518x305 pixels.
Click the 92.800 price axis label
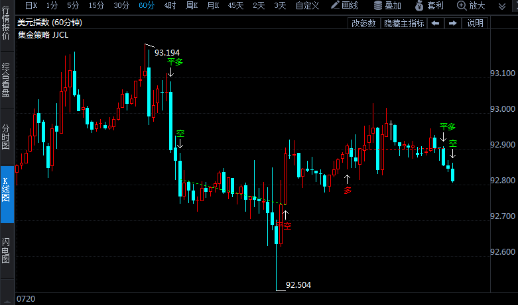[x=503, y=180]
